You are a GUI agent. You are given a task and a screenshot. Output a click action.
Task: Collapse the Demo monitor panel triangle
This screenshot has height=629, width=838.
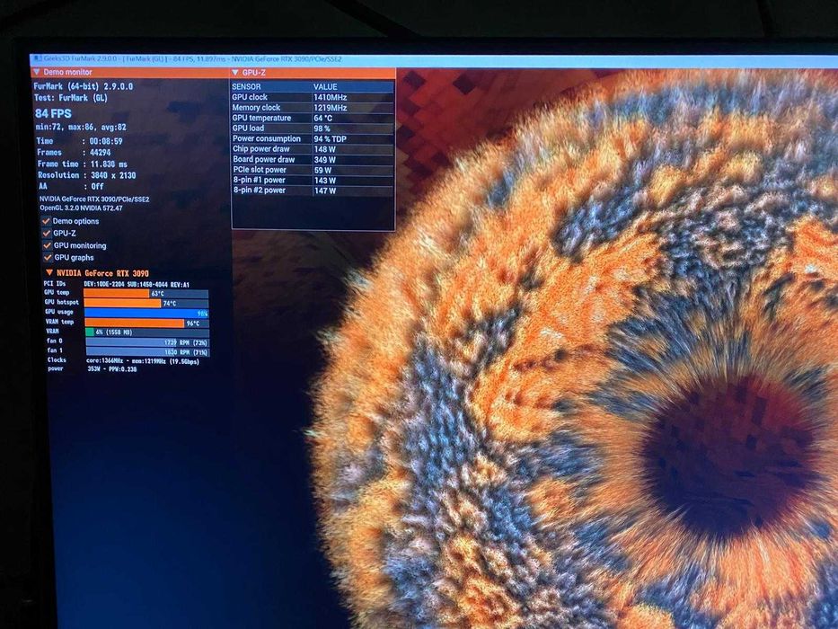point(36,72)
